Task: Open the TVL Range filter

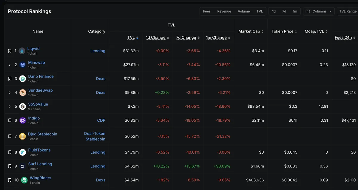Action: tap(348, 11)
